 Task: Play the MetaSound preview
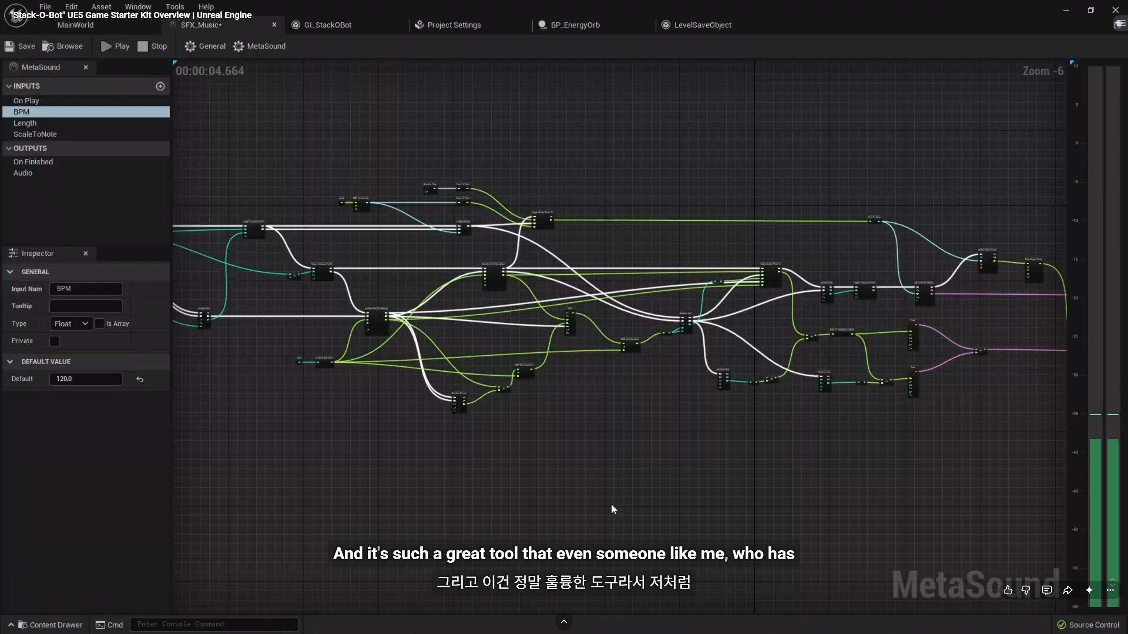click(x=115, y=46)
